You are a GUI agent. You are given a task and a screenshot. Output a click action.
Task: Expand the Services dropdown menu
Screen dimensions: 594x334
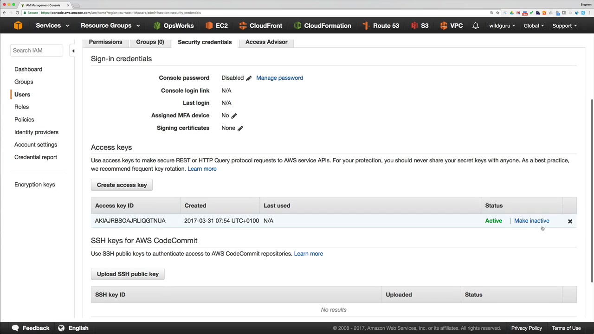(52, 26)
